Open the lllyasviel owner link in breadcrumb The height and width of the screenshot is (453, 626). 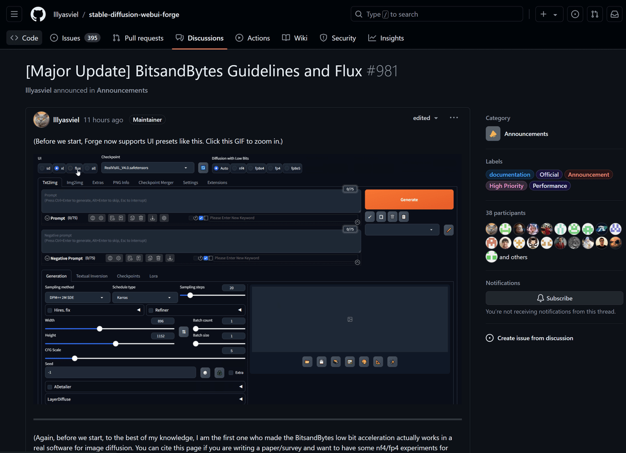pyautogui.click(x=66, y=14)
